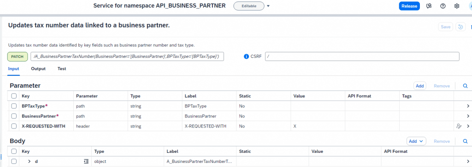Screen dimensions: 472x167
Task: Open the settings gear icon
Action: click(457, 6)
